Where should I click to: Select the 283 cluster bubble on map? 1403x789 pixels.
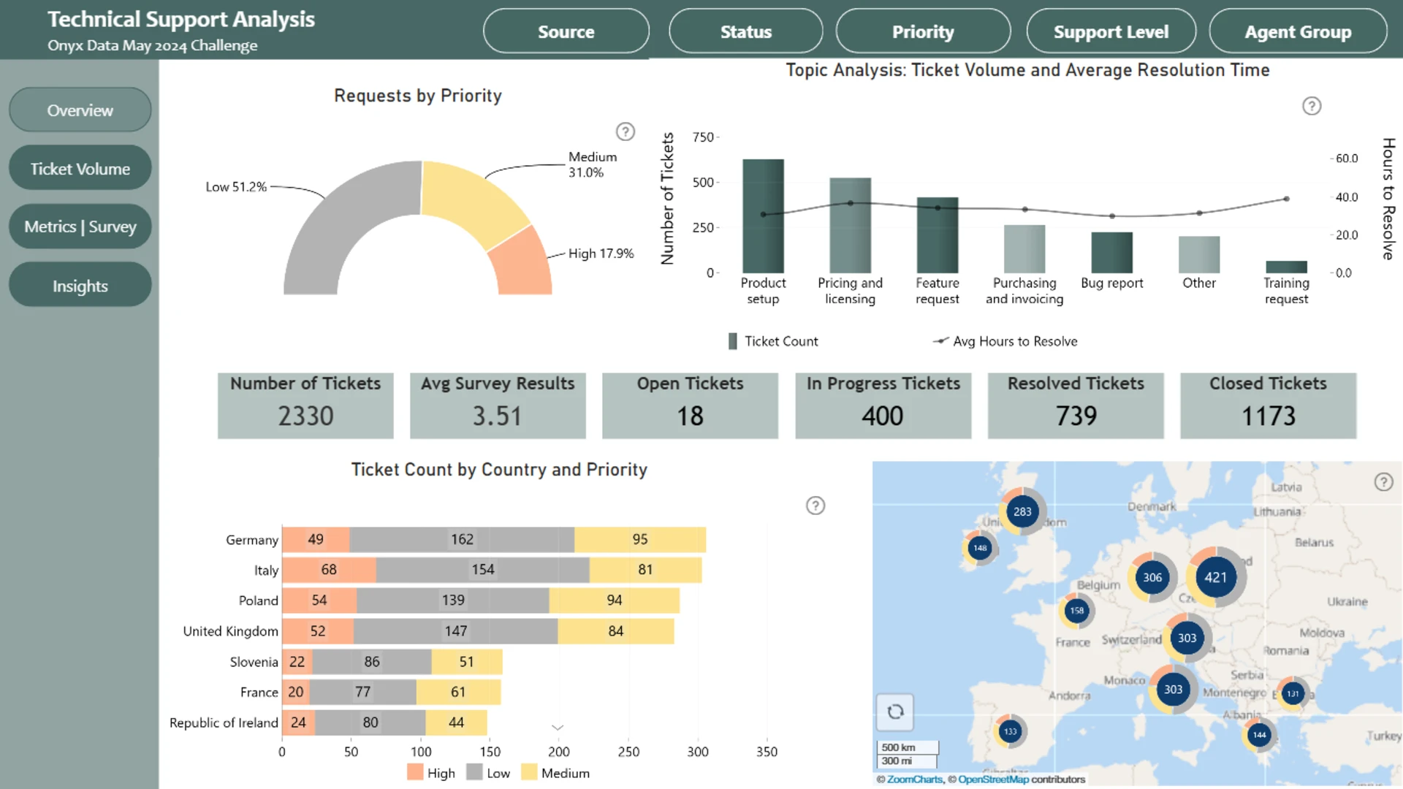[1022, 511]
